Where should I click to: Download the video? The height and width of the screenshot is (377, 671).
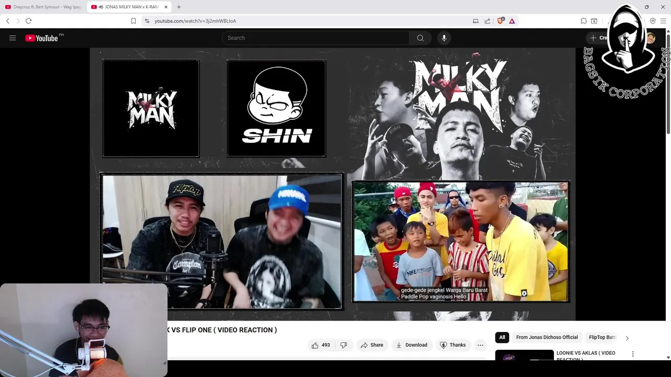tap(412, 345)
